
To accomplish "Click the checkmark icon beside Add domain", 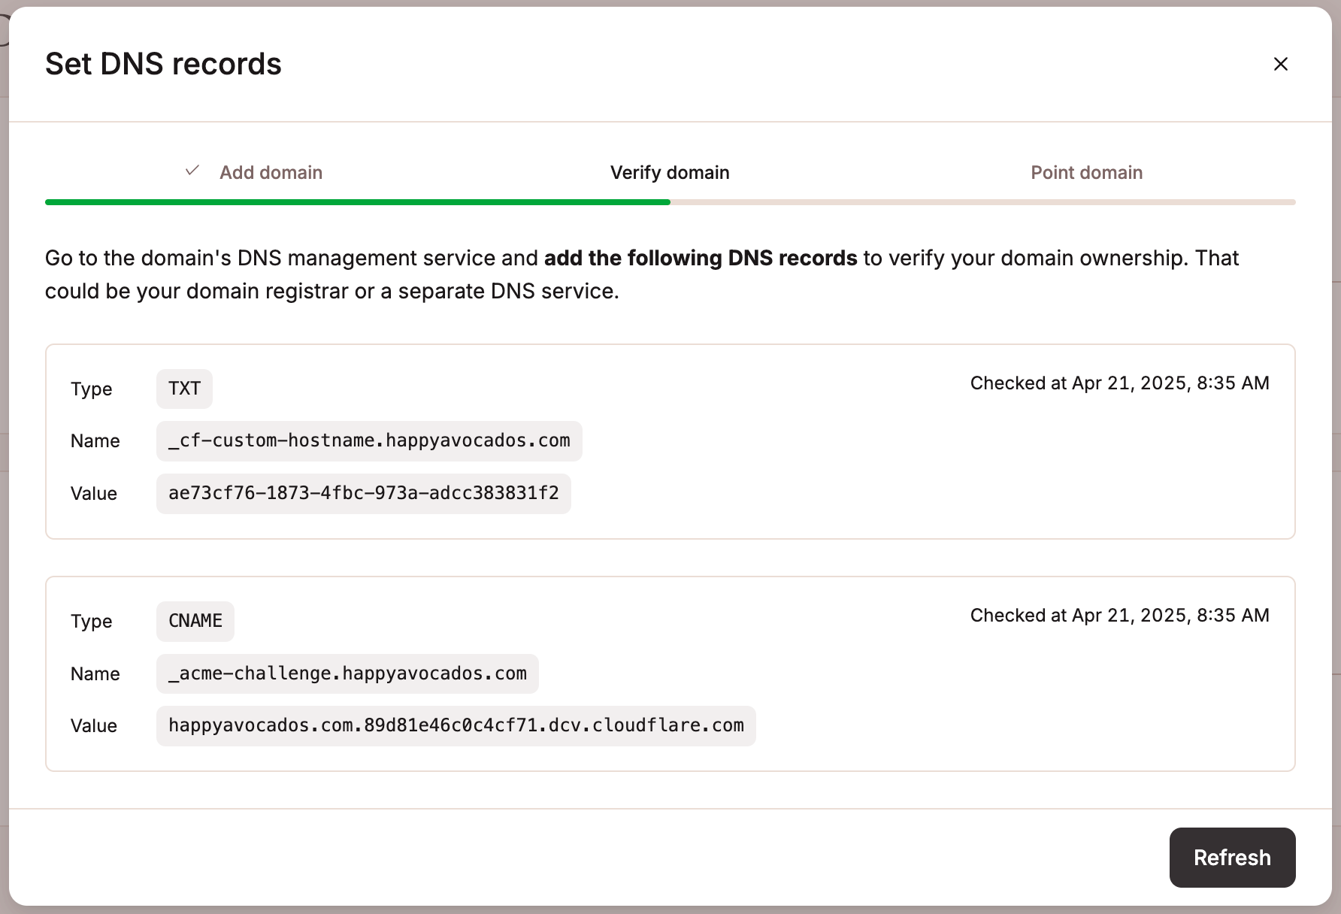I will [192, 171].
